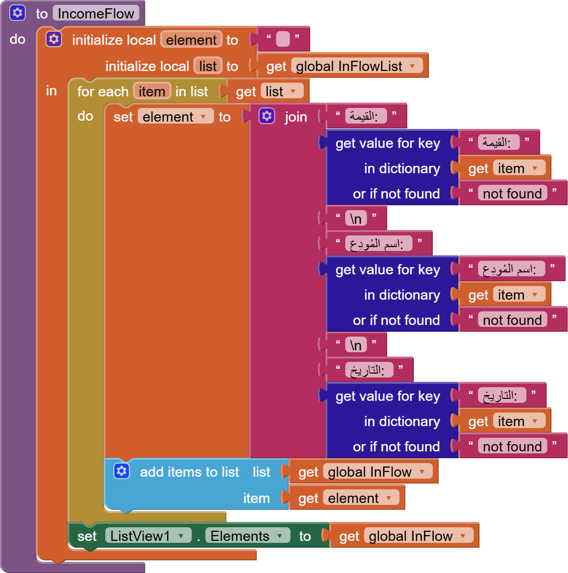The height and width of the screenshot is (573, 568).
Task: Expand the get list variable dropdown
Action: 293,91
